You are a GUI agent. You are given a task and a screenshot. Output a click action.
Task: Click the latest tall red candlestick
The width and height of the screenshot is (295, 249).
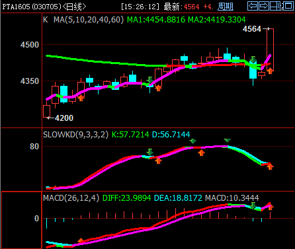(x=270, y=50)
